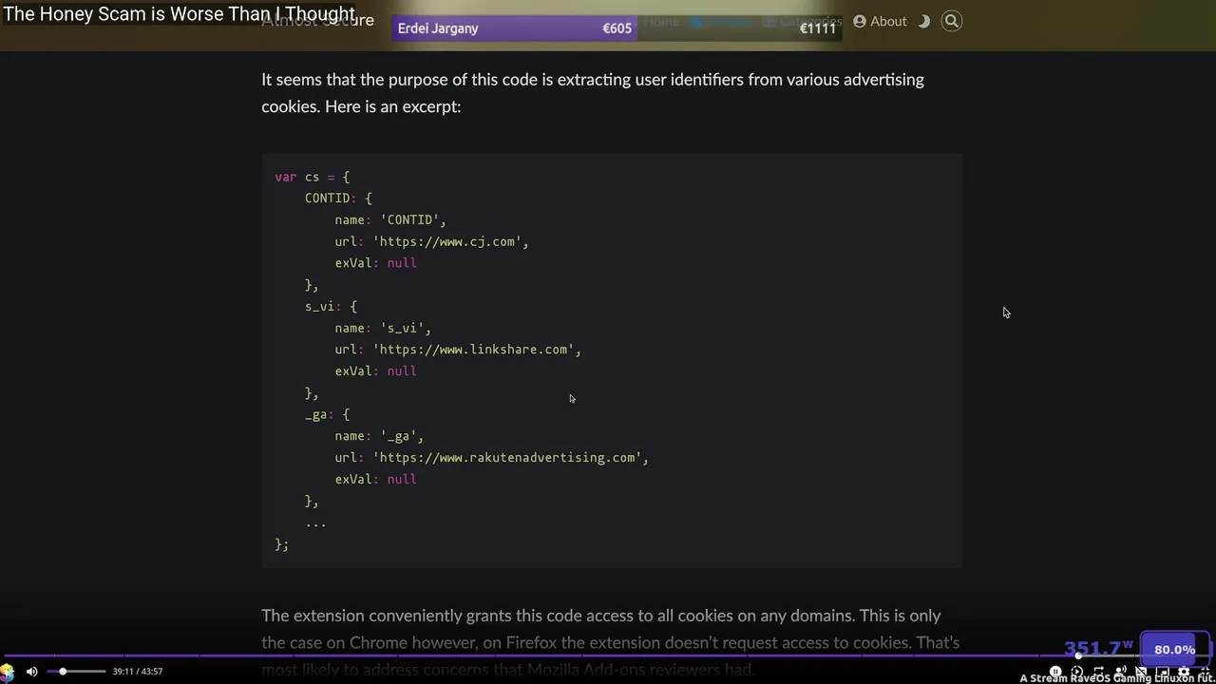Open the About menu item

point(888,21)
